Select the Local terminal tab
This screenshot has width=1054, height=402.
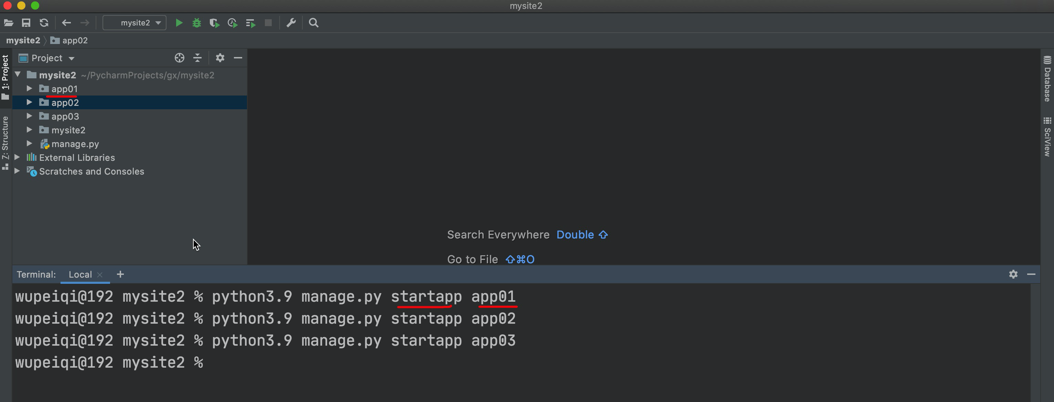(x=80, y=275)
